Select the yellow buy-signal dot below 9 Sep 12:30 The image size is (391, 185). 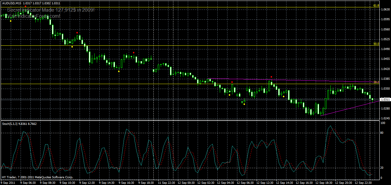click(x=72, y=47)
